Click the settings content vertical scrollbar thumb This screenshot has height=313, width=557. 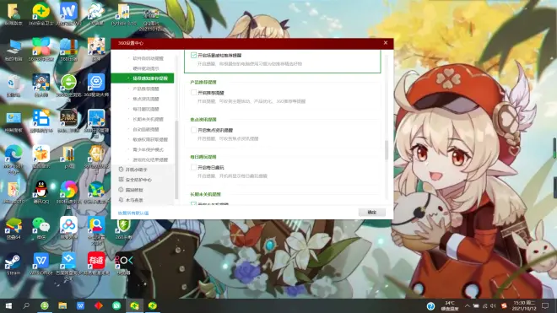point(387,150)
